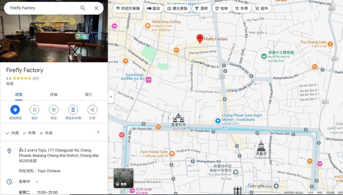Click the hotel marker near โรงแรมเดอะ label
Image resolution: width=343 pixels, height=195 pixels.
point(148,80)
